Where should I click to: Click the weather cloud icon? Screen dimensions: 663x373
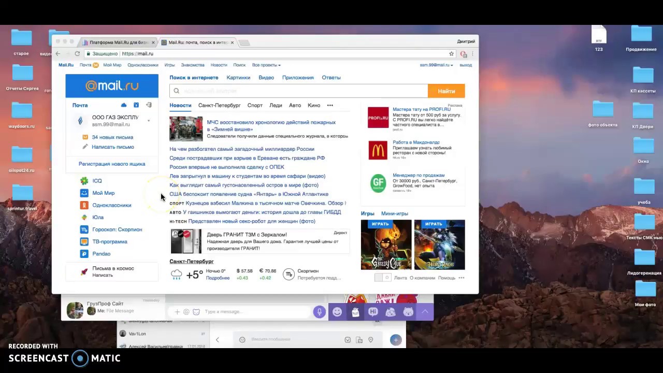[177, 275]
